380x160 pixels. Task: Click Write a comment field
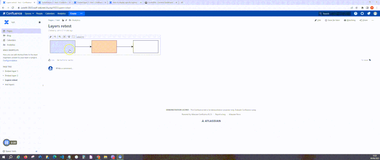(64, 68)
